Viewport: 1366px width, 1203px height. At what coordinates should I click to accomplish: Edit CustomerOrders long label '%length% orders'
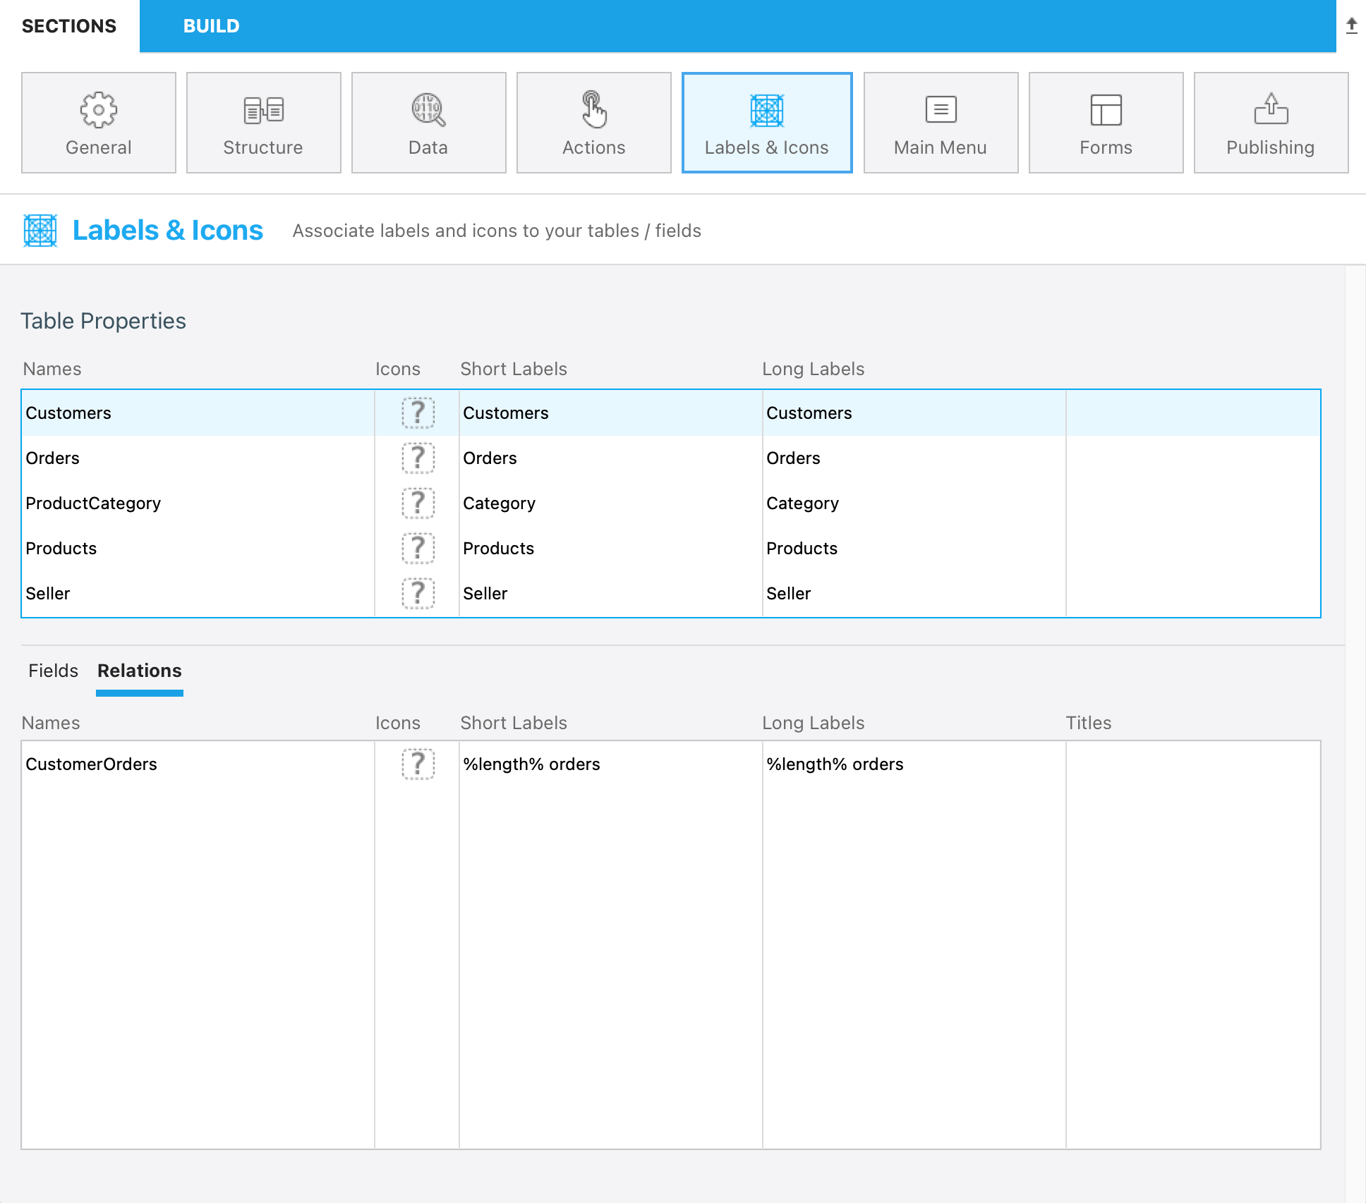pyautogui.click(x=914, y=764)
